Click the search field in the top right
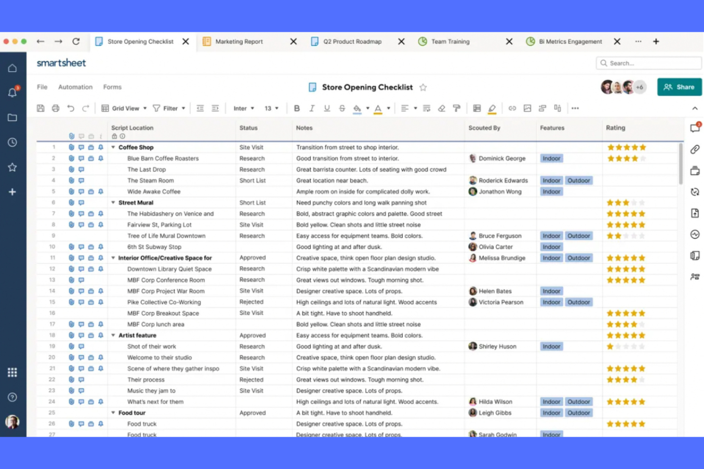704x469 pixels. pos(648,63)
